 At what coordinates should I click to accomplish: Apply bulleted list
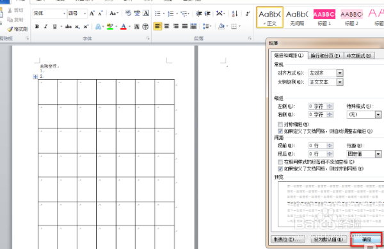(157, 13)
